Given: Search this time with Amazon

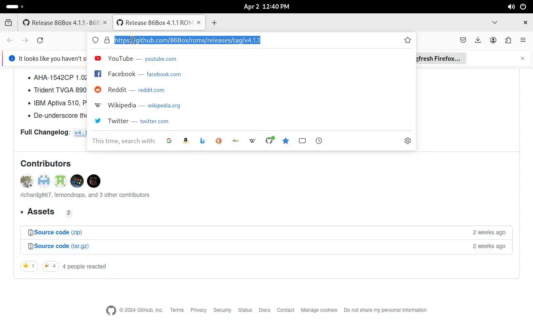Looking at the screenshot, I should [x=186, y=141].
